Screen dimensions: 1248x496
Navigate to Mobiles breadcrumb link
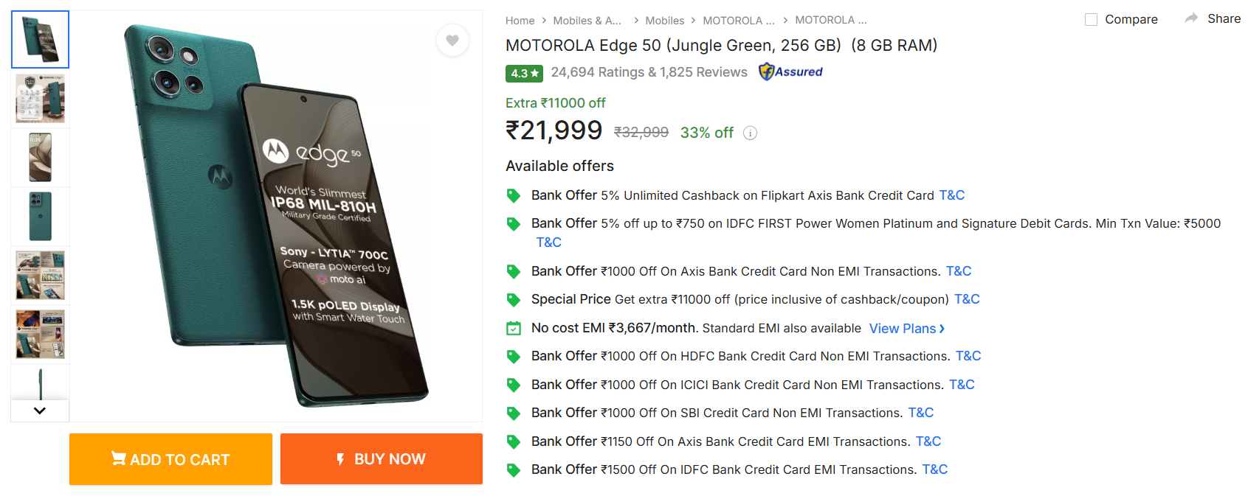(x=664, y=21)
